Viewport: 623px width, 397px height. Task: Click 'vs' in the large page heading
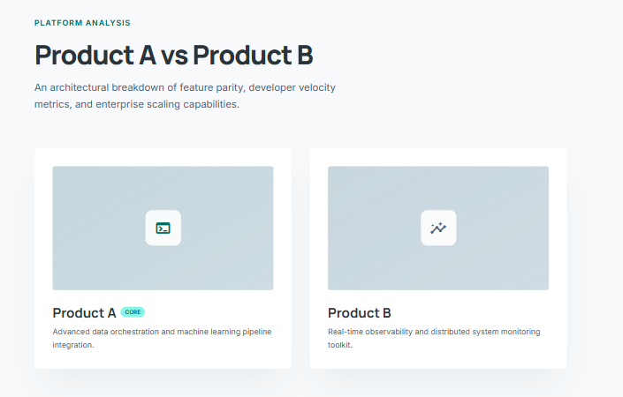[174, 56]
